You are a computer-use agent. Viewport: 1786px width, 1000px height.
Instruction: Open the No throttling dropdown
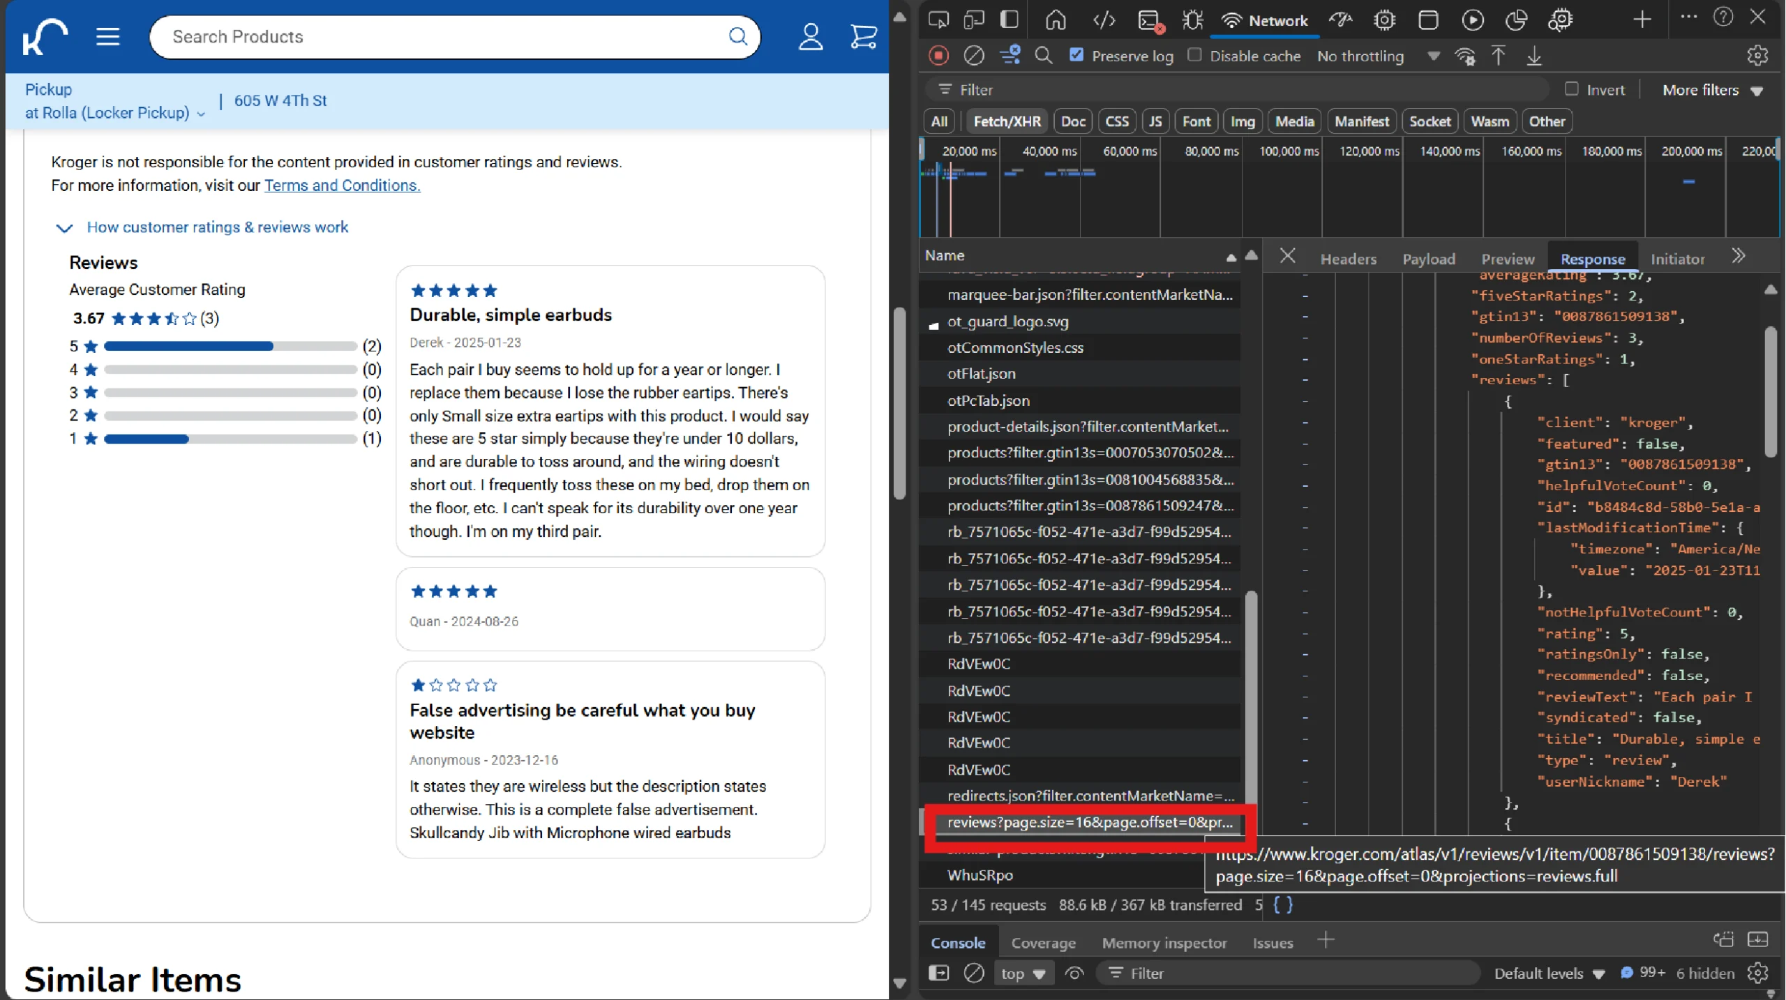pyautogui.click(x=1378, y=56)
